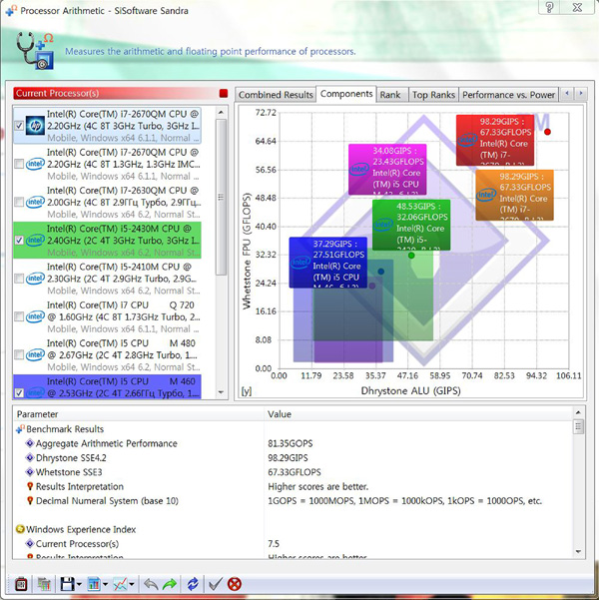Image resolution: width=599 pixels, height=600 pixels.
Task: Click the Parameter column header
Action: point(138,414)
